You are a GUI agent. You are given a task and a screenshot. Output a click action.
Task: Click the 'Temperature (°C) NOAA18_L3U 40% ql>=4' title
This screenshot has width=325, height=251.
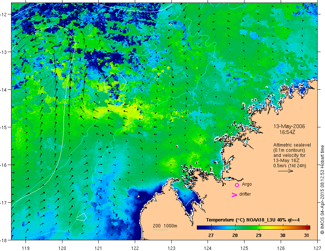tap(253, 220)
